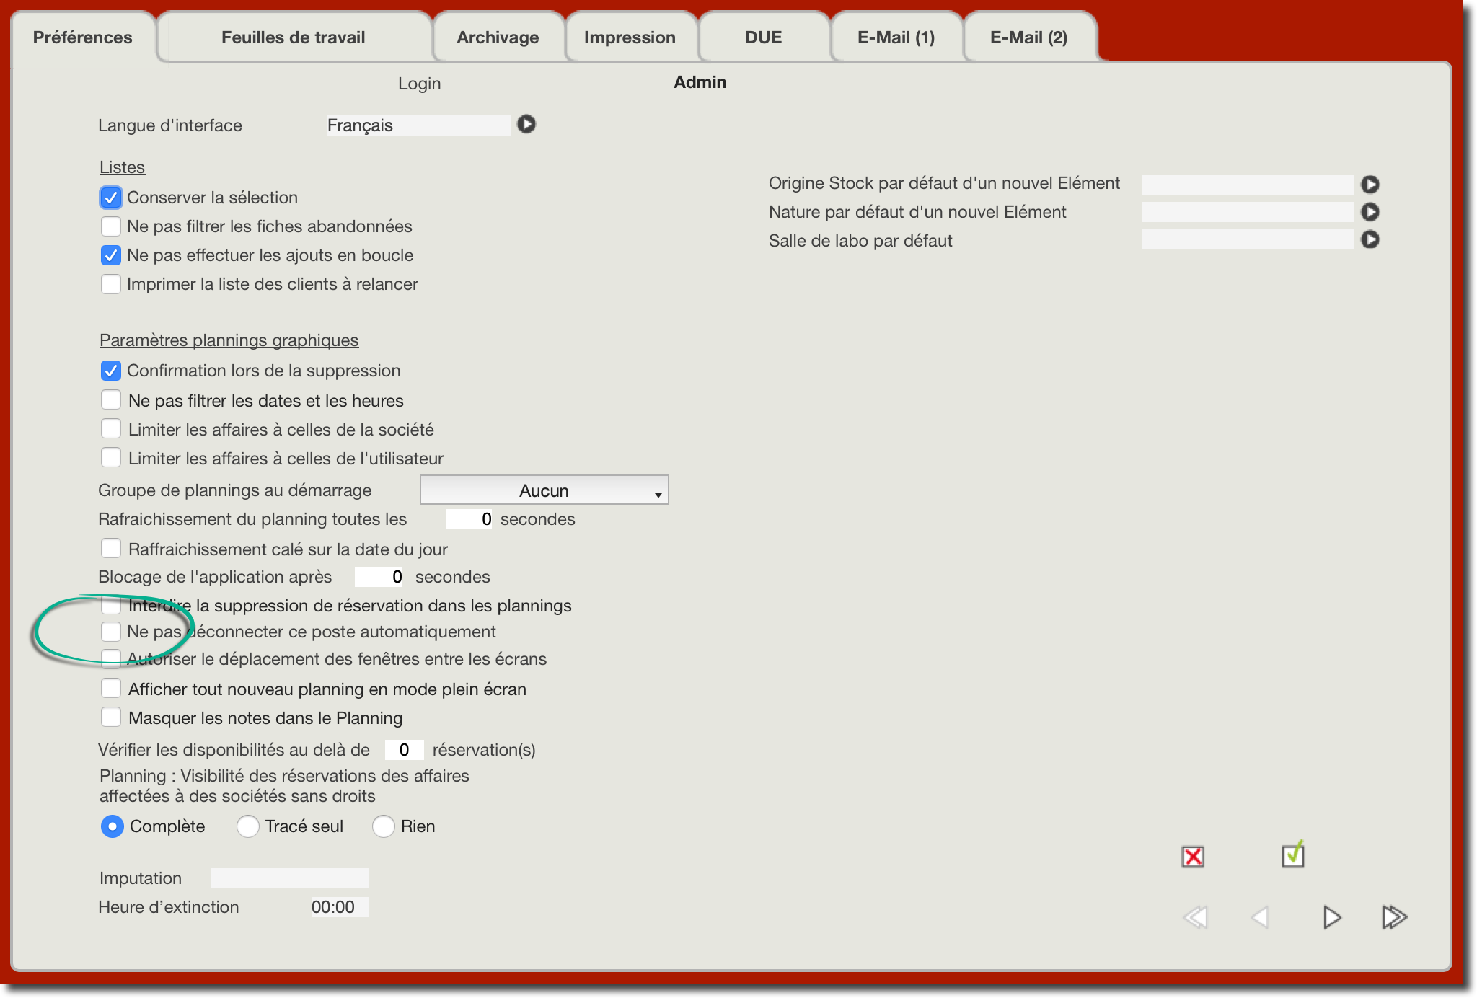Click the Origine Stock par défaut field
The height and width of the screenshot is (998, 1477).
click(1248, 185)
